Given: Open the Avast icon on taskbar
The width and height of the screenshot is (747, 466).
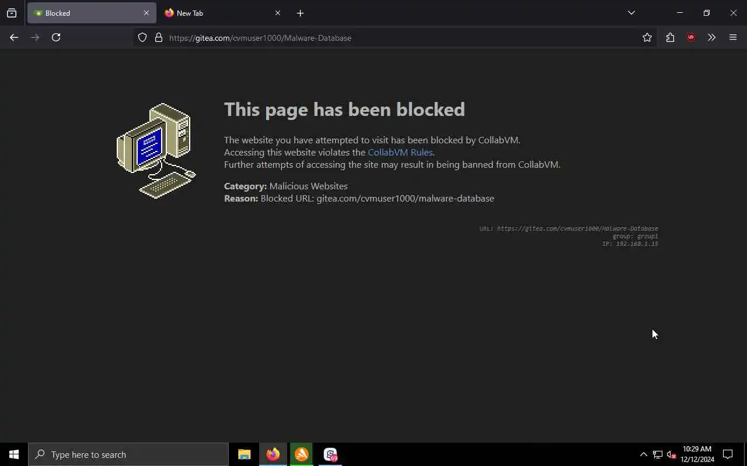Looking at the screenshot, I should click(301, 454).
